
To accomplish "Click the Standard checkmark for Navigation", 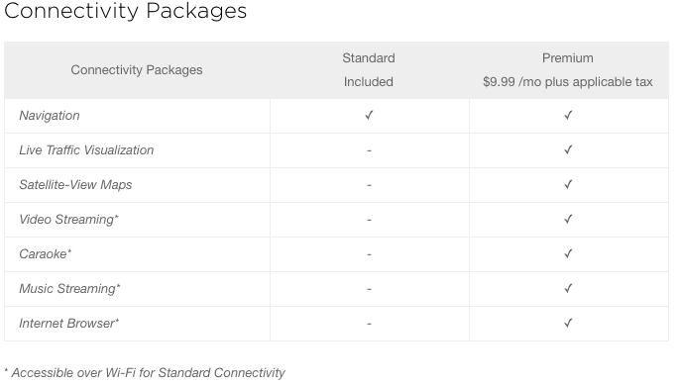I will (369, 115).
